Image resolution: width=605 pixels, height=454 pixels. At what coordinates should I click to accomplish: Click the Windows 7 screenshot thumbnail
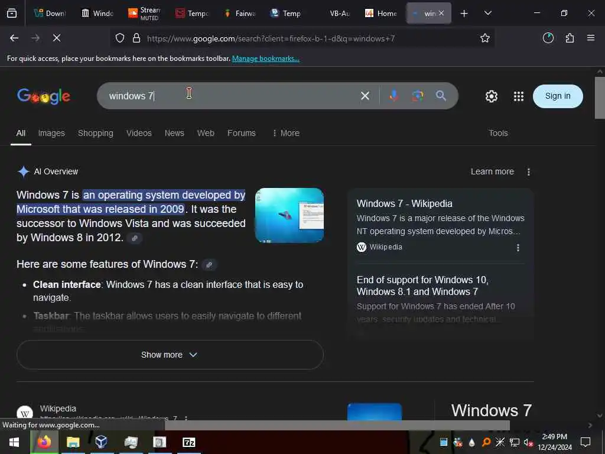(290, 215)
